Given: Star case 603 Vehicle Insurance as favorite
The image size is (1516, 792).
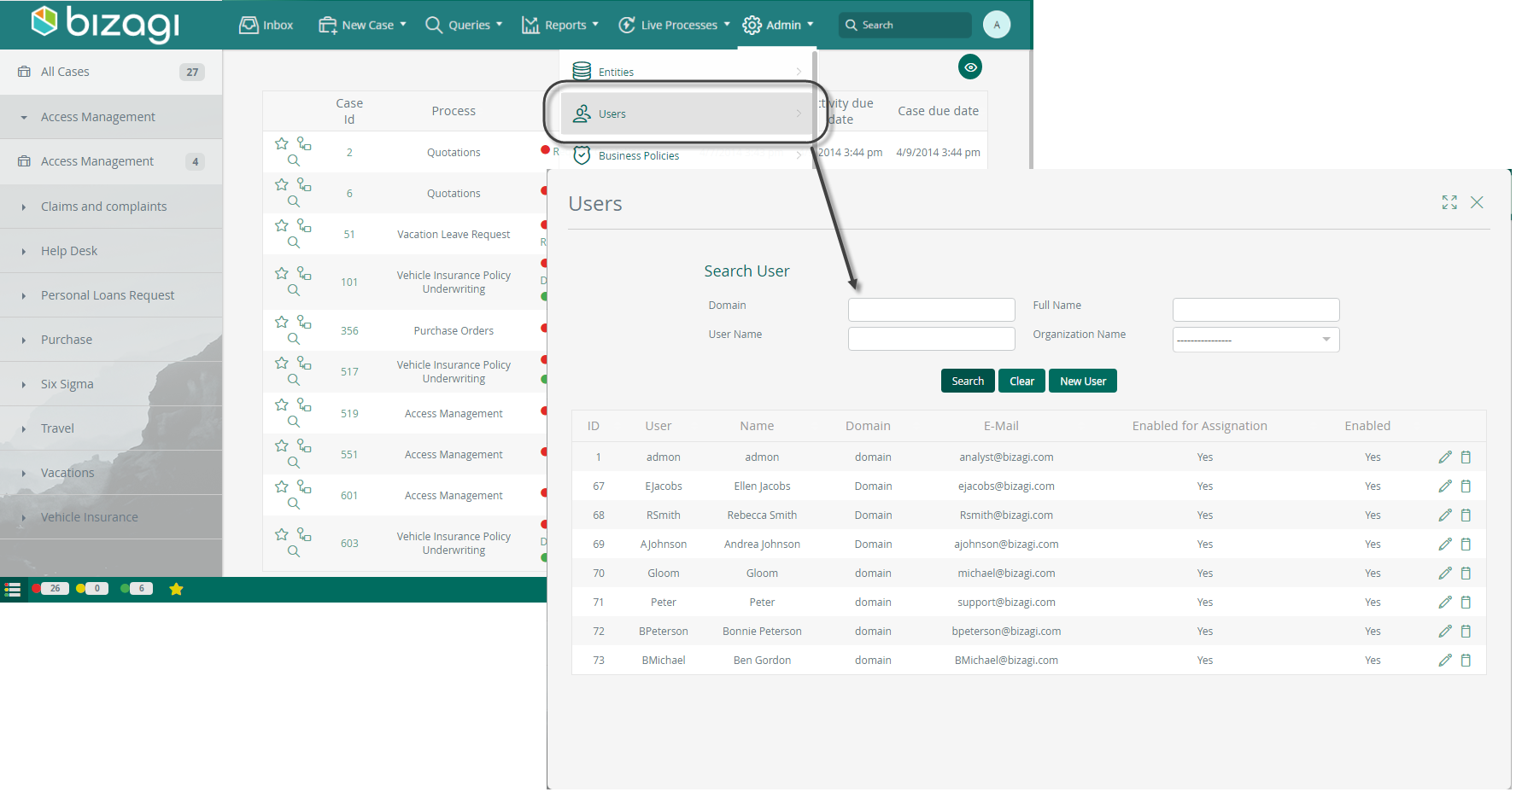Looking at the screenshot, I should (x=281, y=534).
